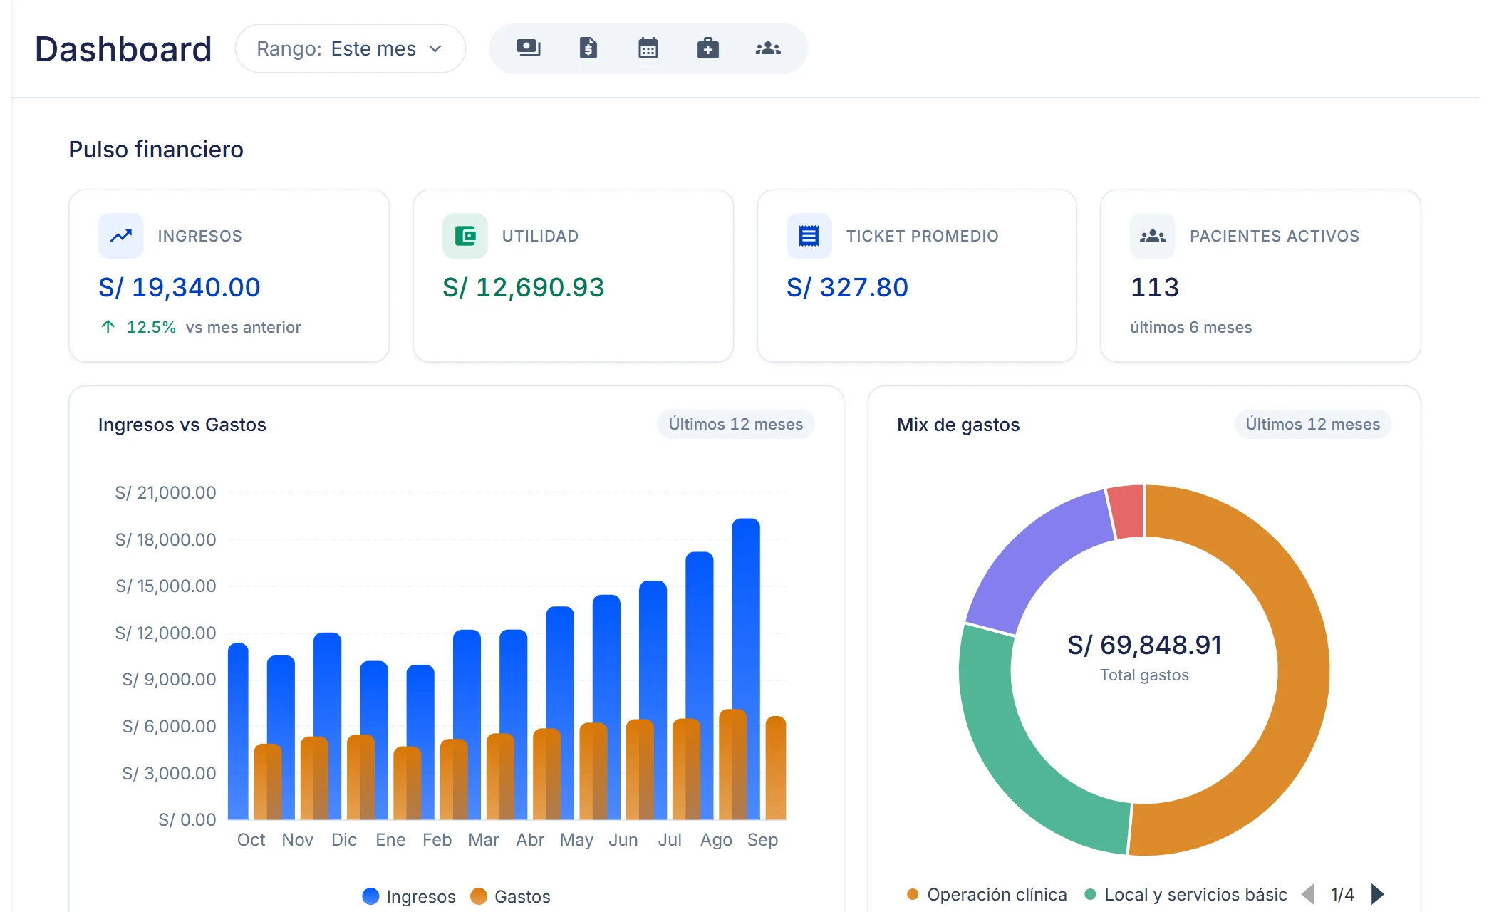Open the invoice document icon
Screen dimensions: 1489x912
pos(588,48)
